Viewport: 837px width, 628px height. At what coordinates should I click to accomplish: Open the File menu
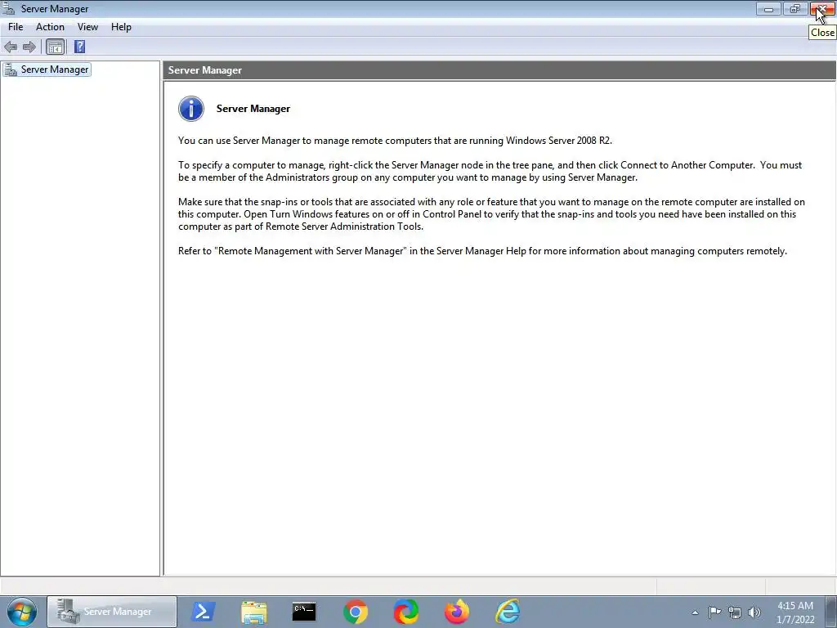[x=16, y=27]
